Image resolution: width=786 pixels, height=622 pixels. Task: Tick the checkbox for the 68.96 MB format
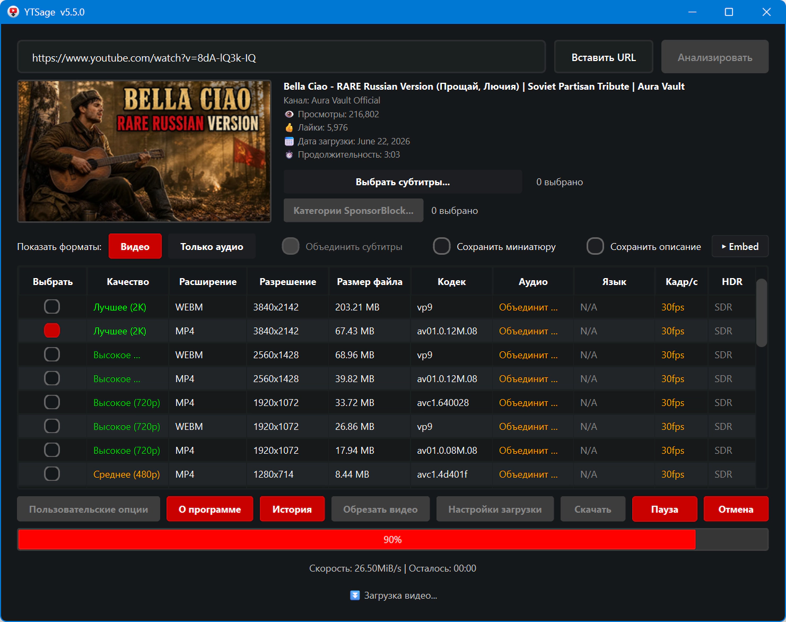(x=52, y=355)
